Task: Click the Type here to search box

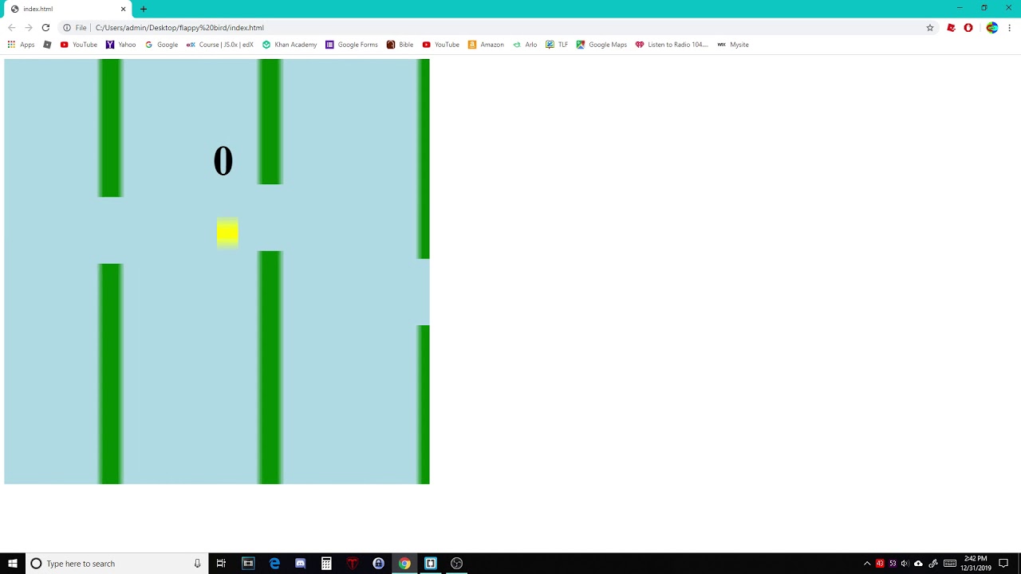Action: [x=116, y=564]
